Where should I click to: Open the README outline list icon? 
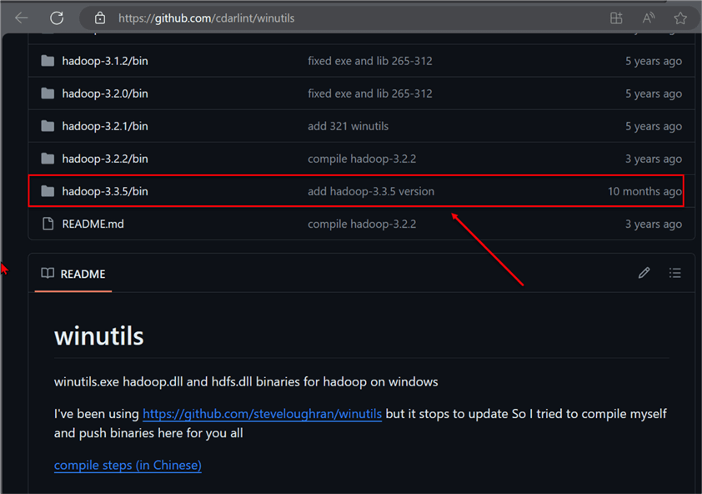point(675,273)
